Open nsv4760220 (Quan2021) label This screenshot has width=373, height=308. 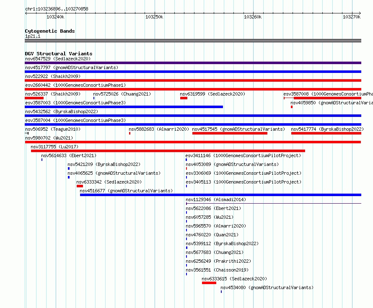coord(212,235)
